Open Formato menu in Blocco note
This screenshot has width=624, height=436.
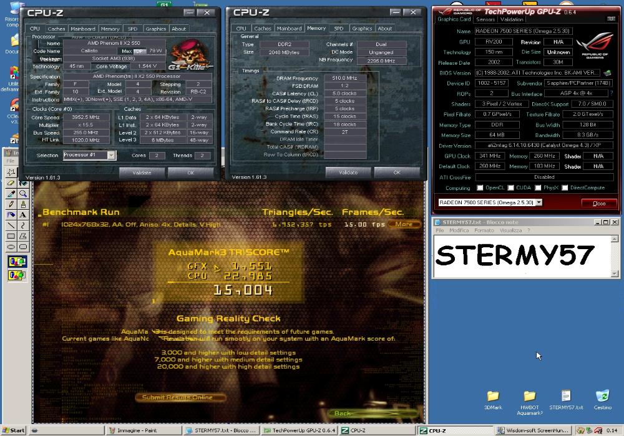pos(484,230)
